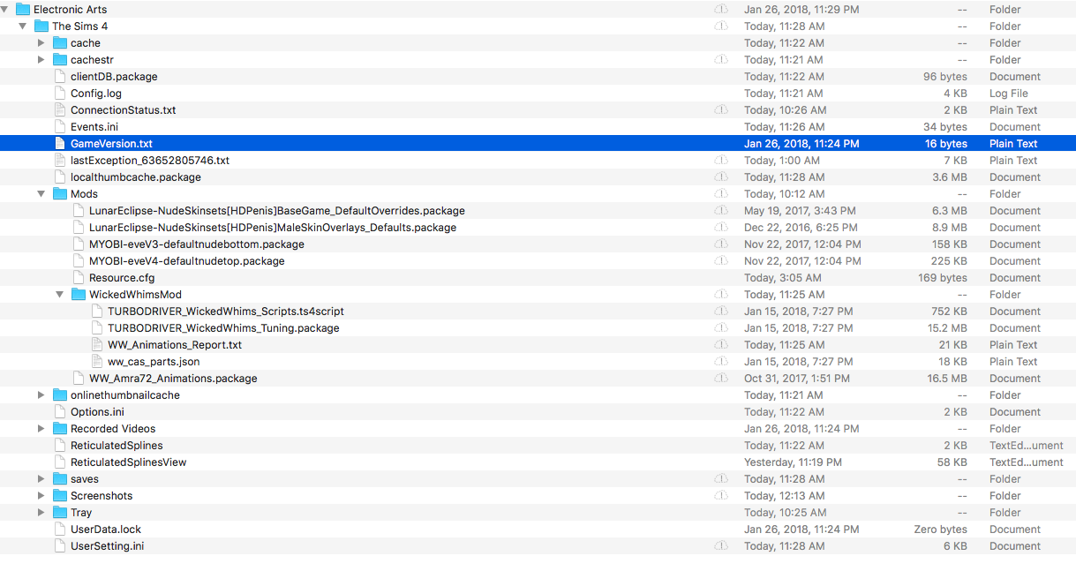Click the iCloud status icon for Electronic Arts

[721, 10]
